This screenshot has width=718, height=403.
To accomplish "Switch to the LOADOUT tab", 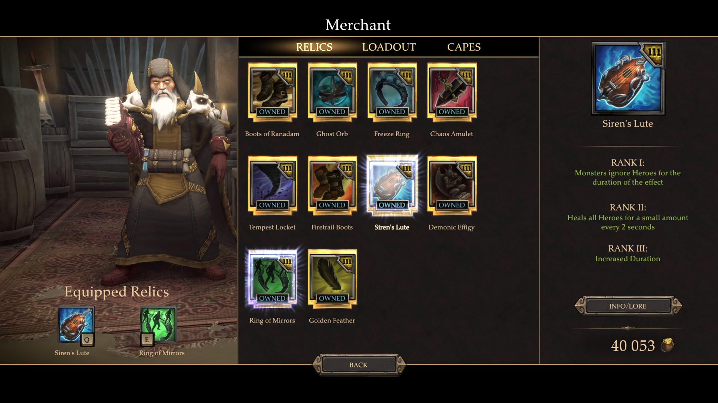I will click(x=389, y=47).
